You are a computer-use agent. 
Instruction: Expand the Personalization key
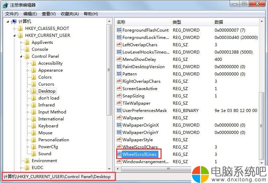[28, 140]
